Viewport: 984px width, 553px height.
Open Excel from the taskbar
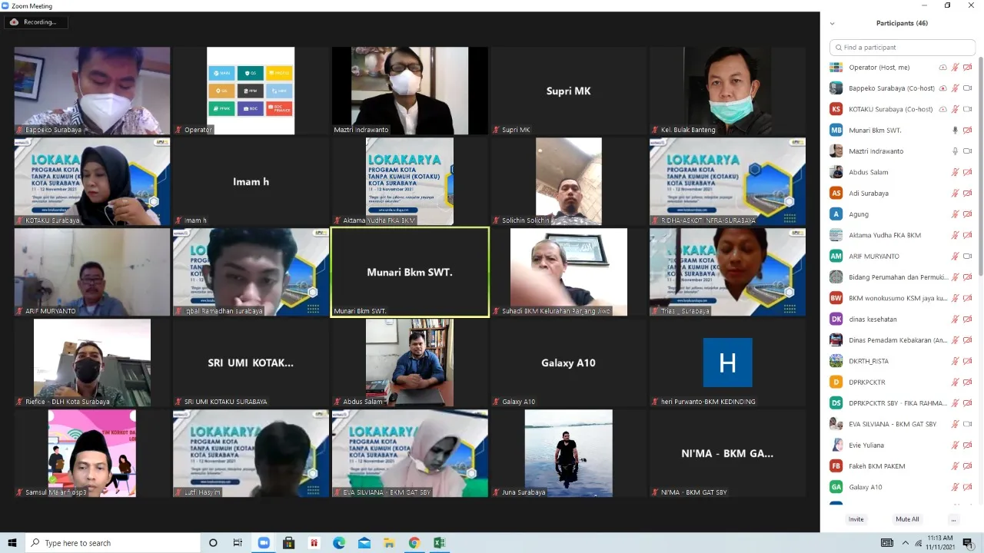(x=439, y=543)
